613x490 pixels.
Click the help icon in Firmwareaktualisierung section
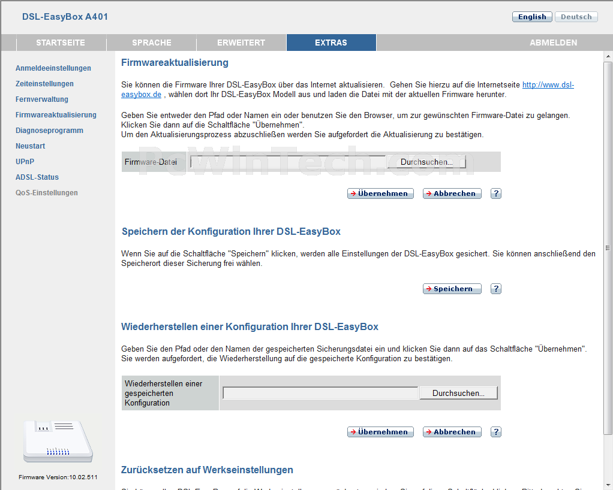pyautogui.click(x=495, y=193)
